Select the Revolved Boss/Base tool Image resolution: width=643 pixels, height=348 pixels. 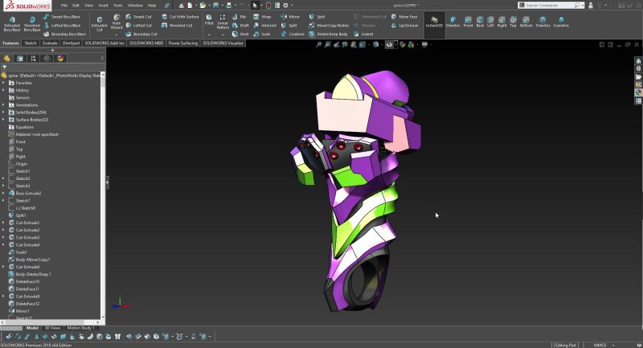tap(32, 24)
